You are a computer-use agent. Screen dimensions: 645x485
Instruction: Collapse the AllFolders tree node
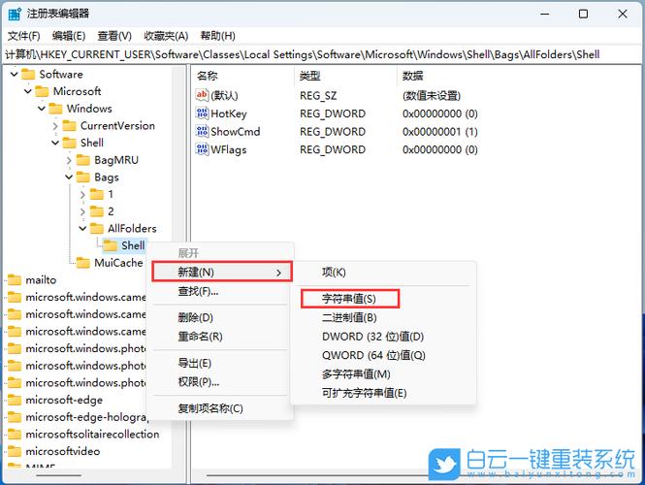(x=82, y=228)
